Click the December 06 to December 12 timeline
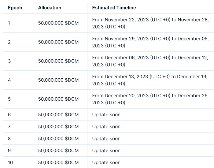 [150, 61]
